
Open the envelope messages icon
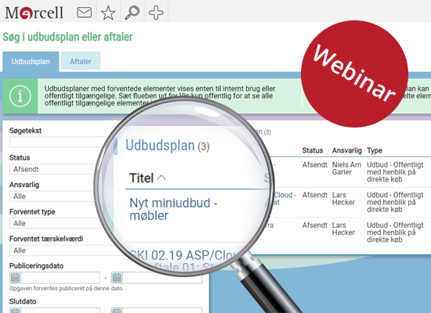point(84,13)
